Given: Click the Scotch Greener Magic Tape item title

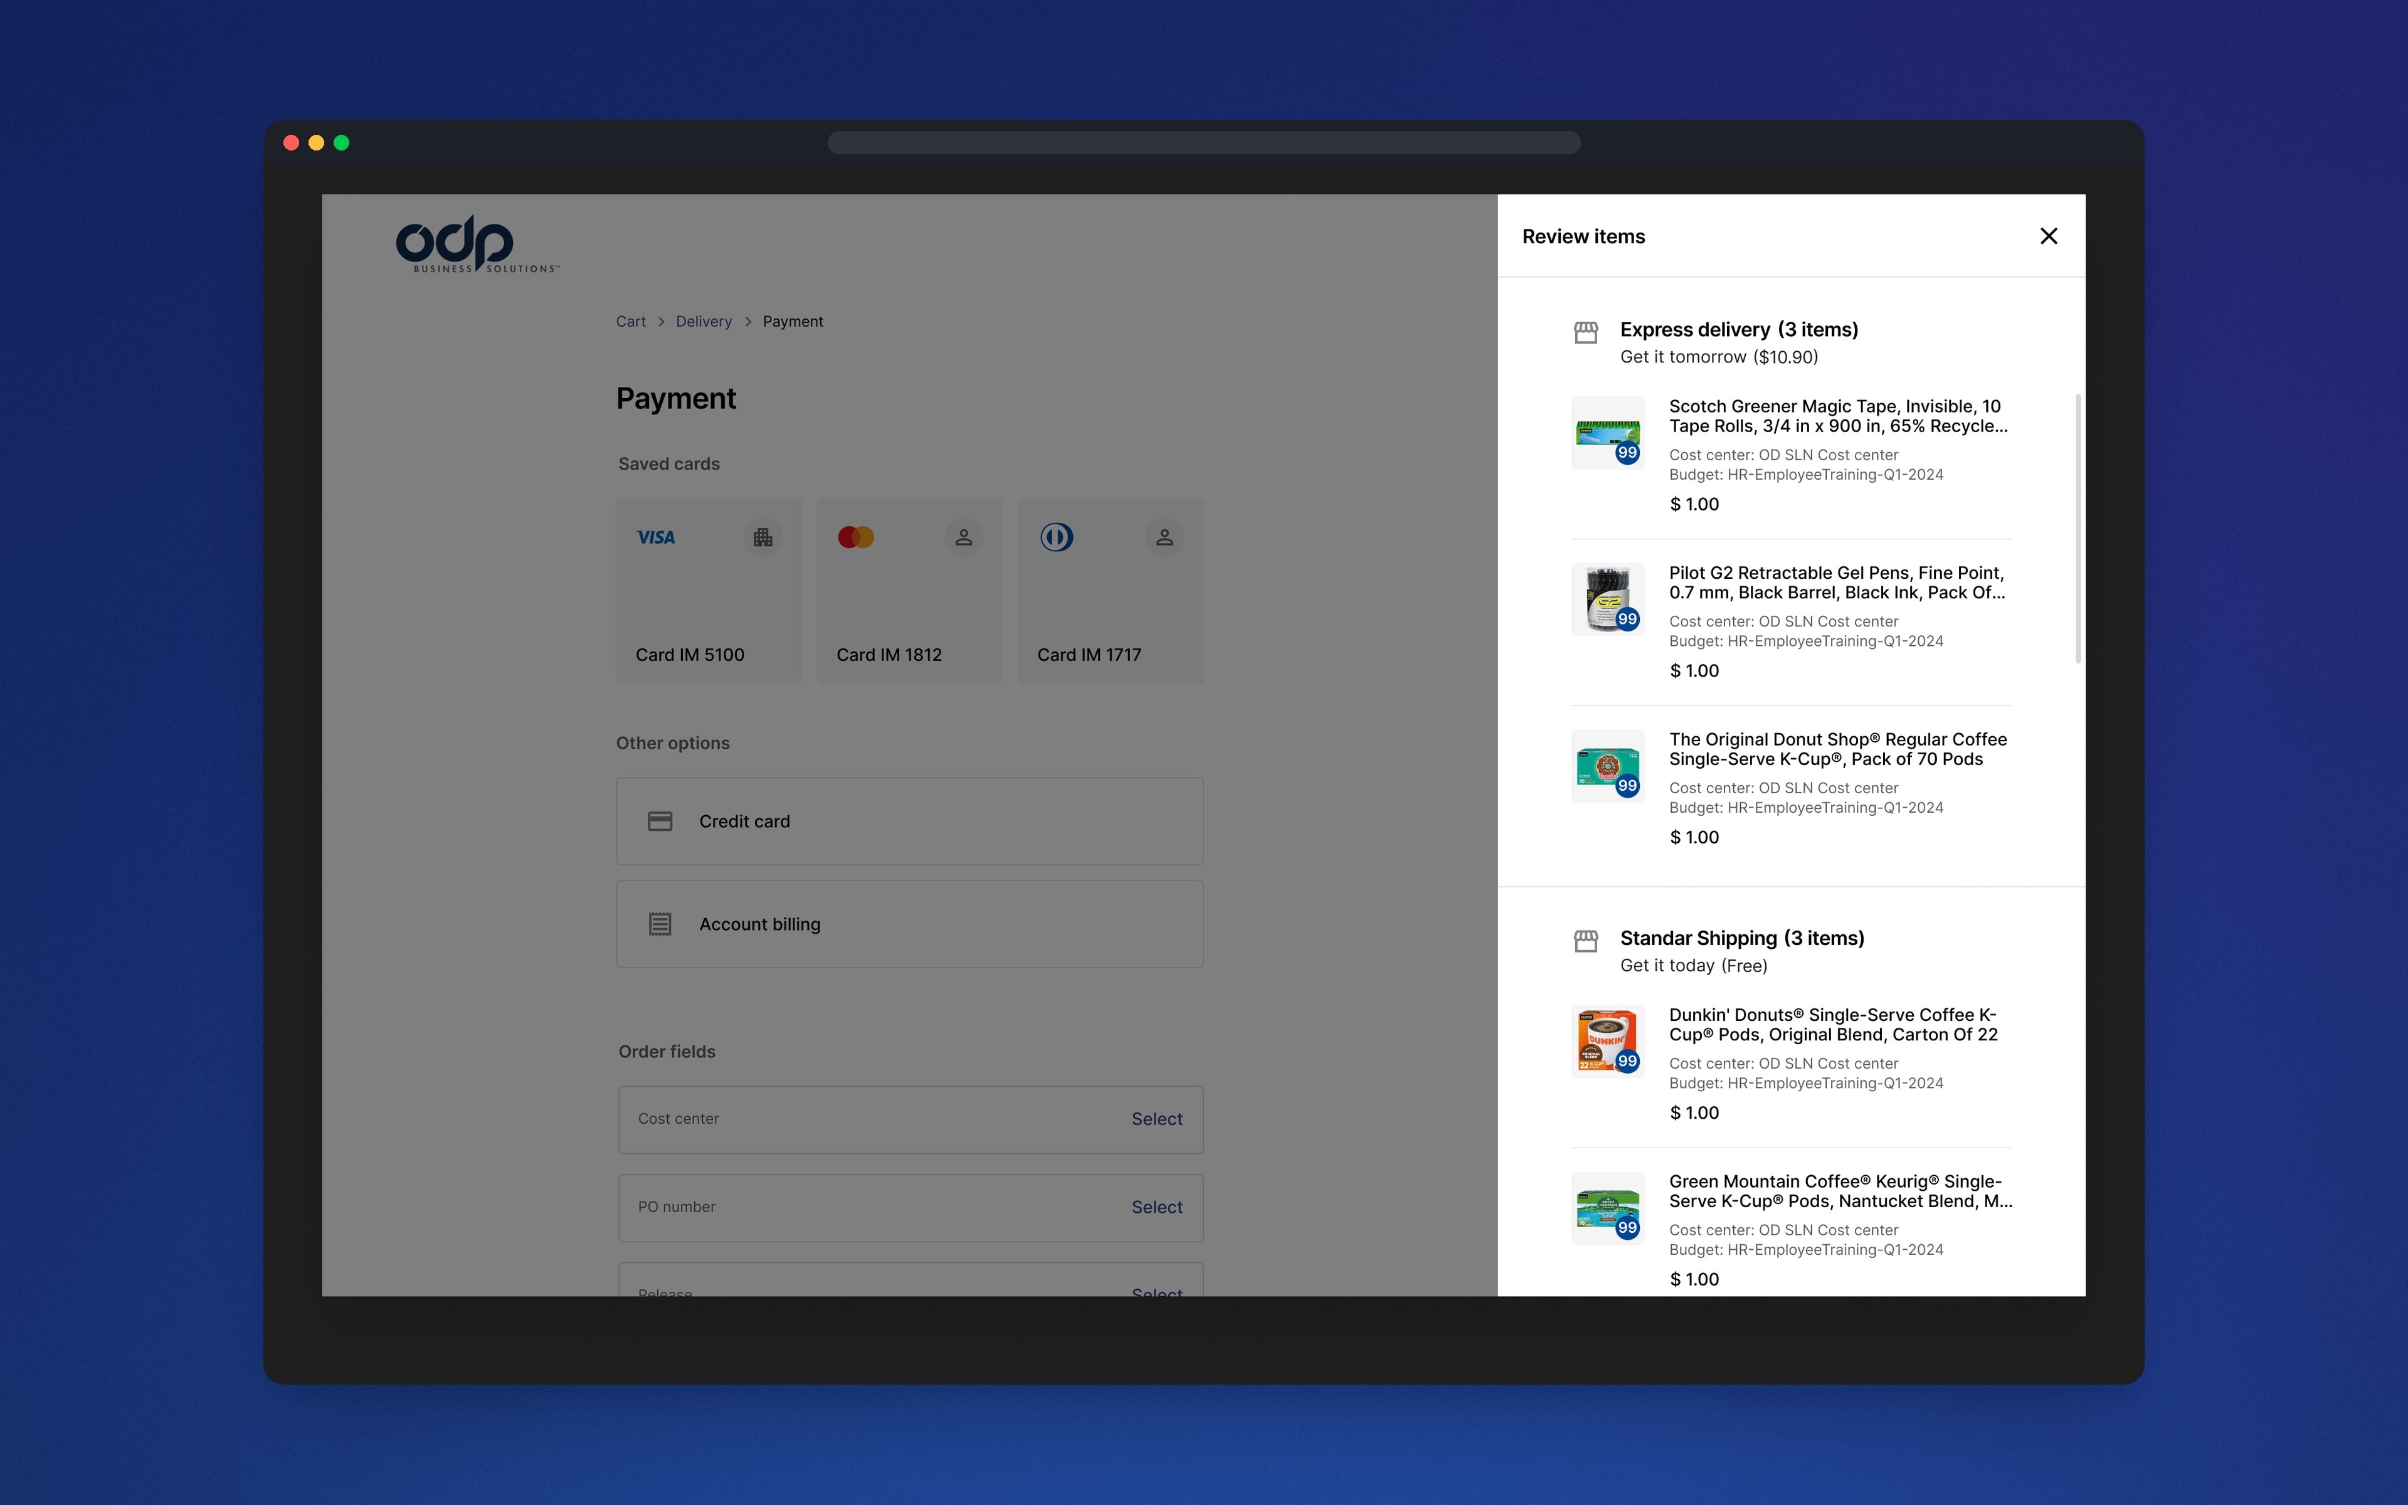Looking at the screenshot, I should coord(1838,416).
